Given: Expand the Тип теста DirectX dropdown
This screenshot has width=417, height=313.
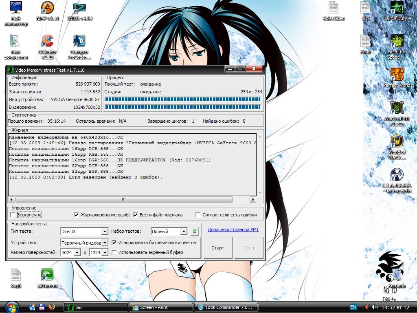Looking at the screenshot, I should [104, 231].
